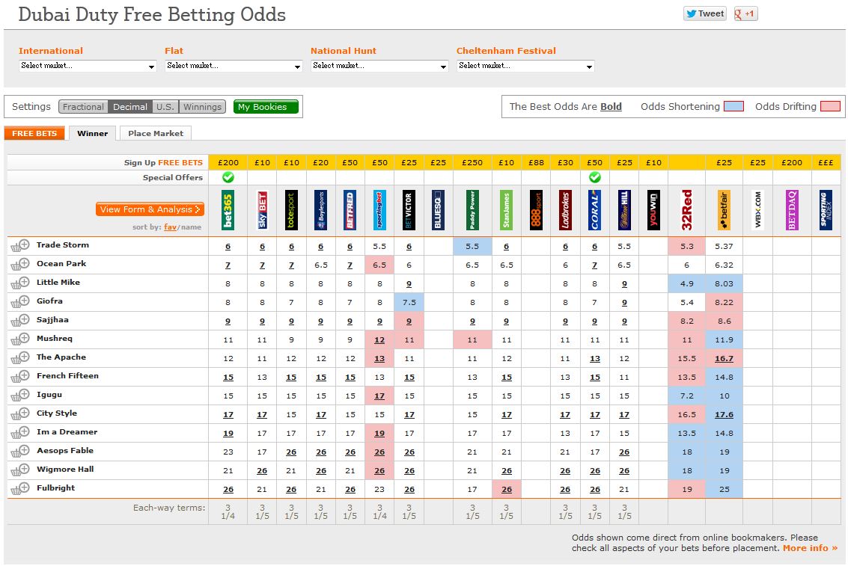Open the International market dropdown

coord(88,66)
